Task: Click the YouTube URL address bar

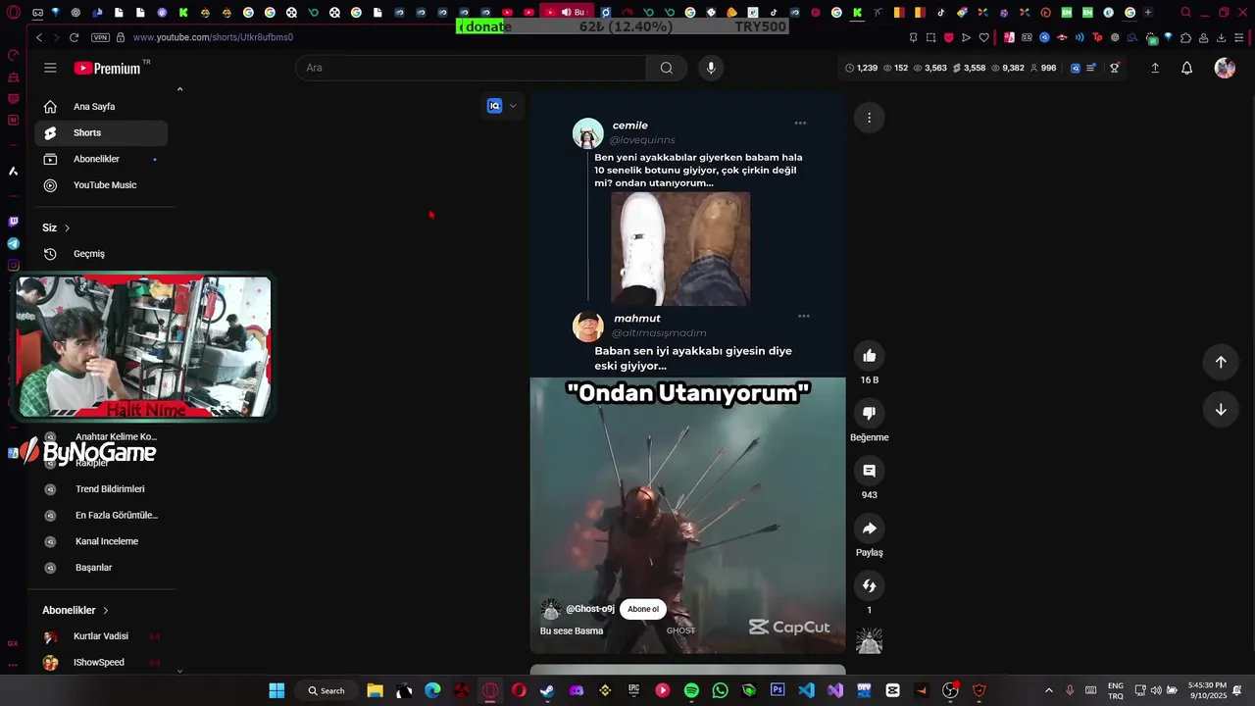Action: (213, 37)
